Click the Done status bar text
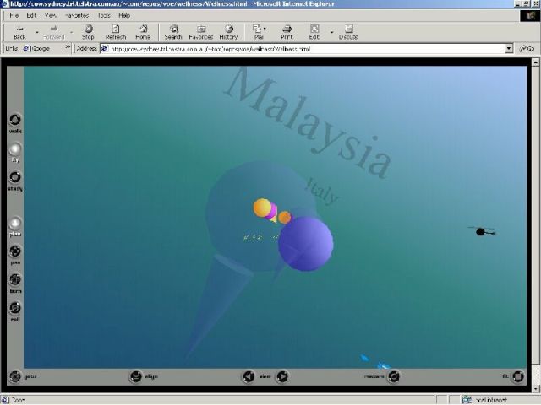The image size is (541, 405). [19, 400]
